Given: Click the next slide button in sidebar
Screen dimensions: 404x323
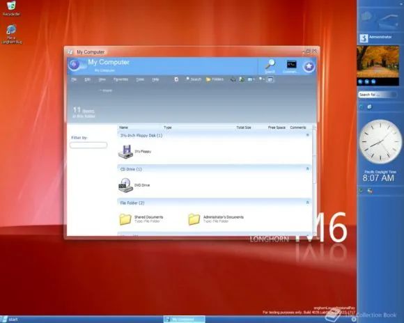Looking at the screenshot, I should pos(373,81).
